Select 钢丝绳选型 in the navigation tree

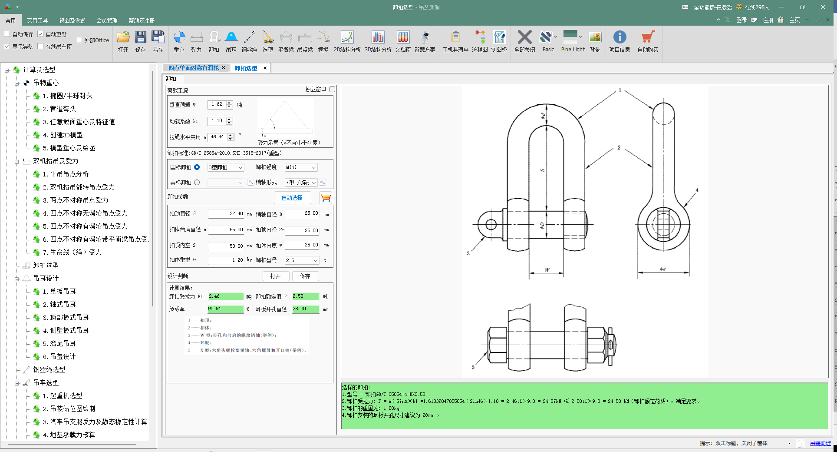click(x=49, y=370)
